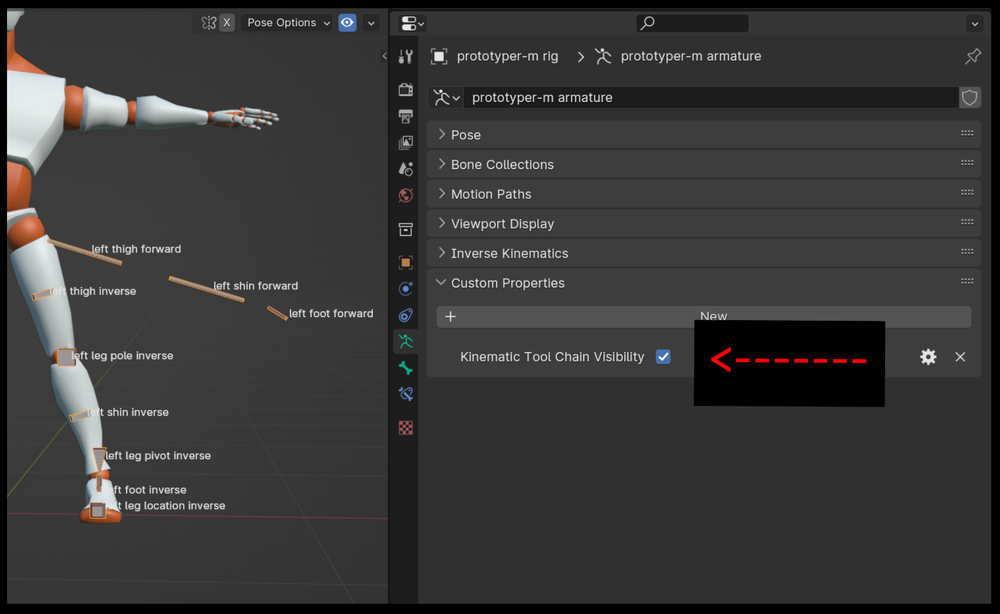Open the Bone properties tab
This screenshot has height=614, width=1000.
pos(405,368)
